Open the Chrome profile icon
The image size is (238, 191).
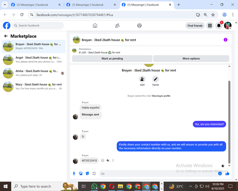pos(224,15)
